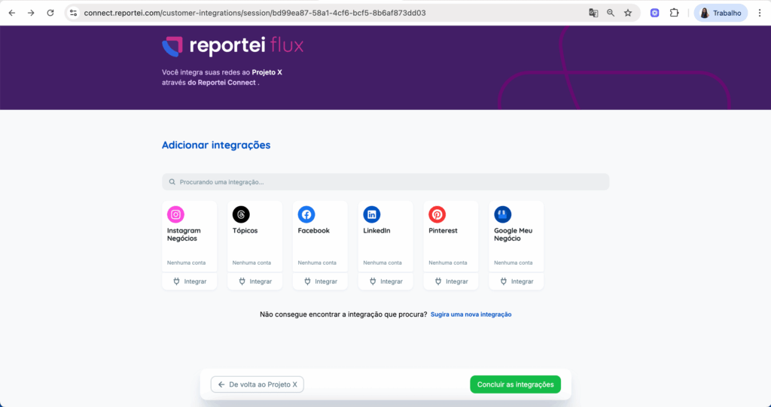The width and height of the screenshot is (771, 407).
Task: Open the Sugira uma nova integração link
Action: [x=471, y=314]
